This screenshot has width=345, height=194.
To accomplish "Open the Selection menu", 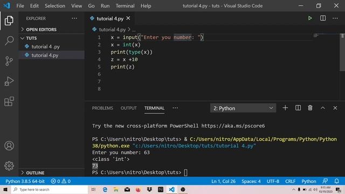I will [55, 6].
